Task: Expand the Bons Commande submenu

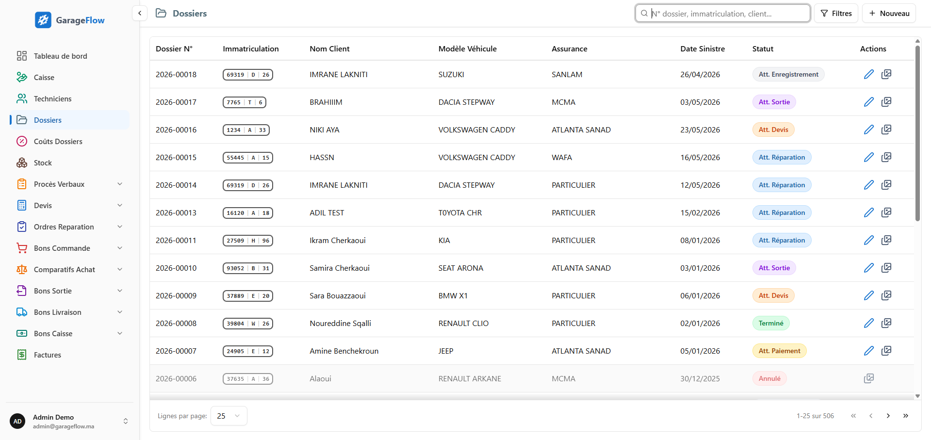Action: 120,248
